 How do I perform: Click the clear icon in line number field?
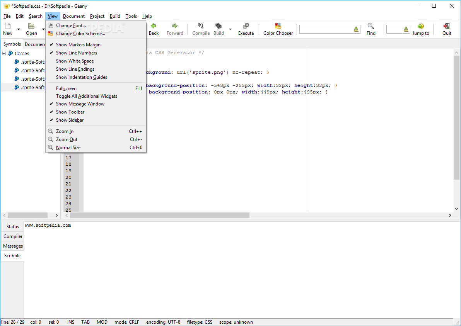(x=406, y=29)
